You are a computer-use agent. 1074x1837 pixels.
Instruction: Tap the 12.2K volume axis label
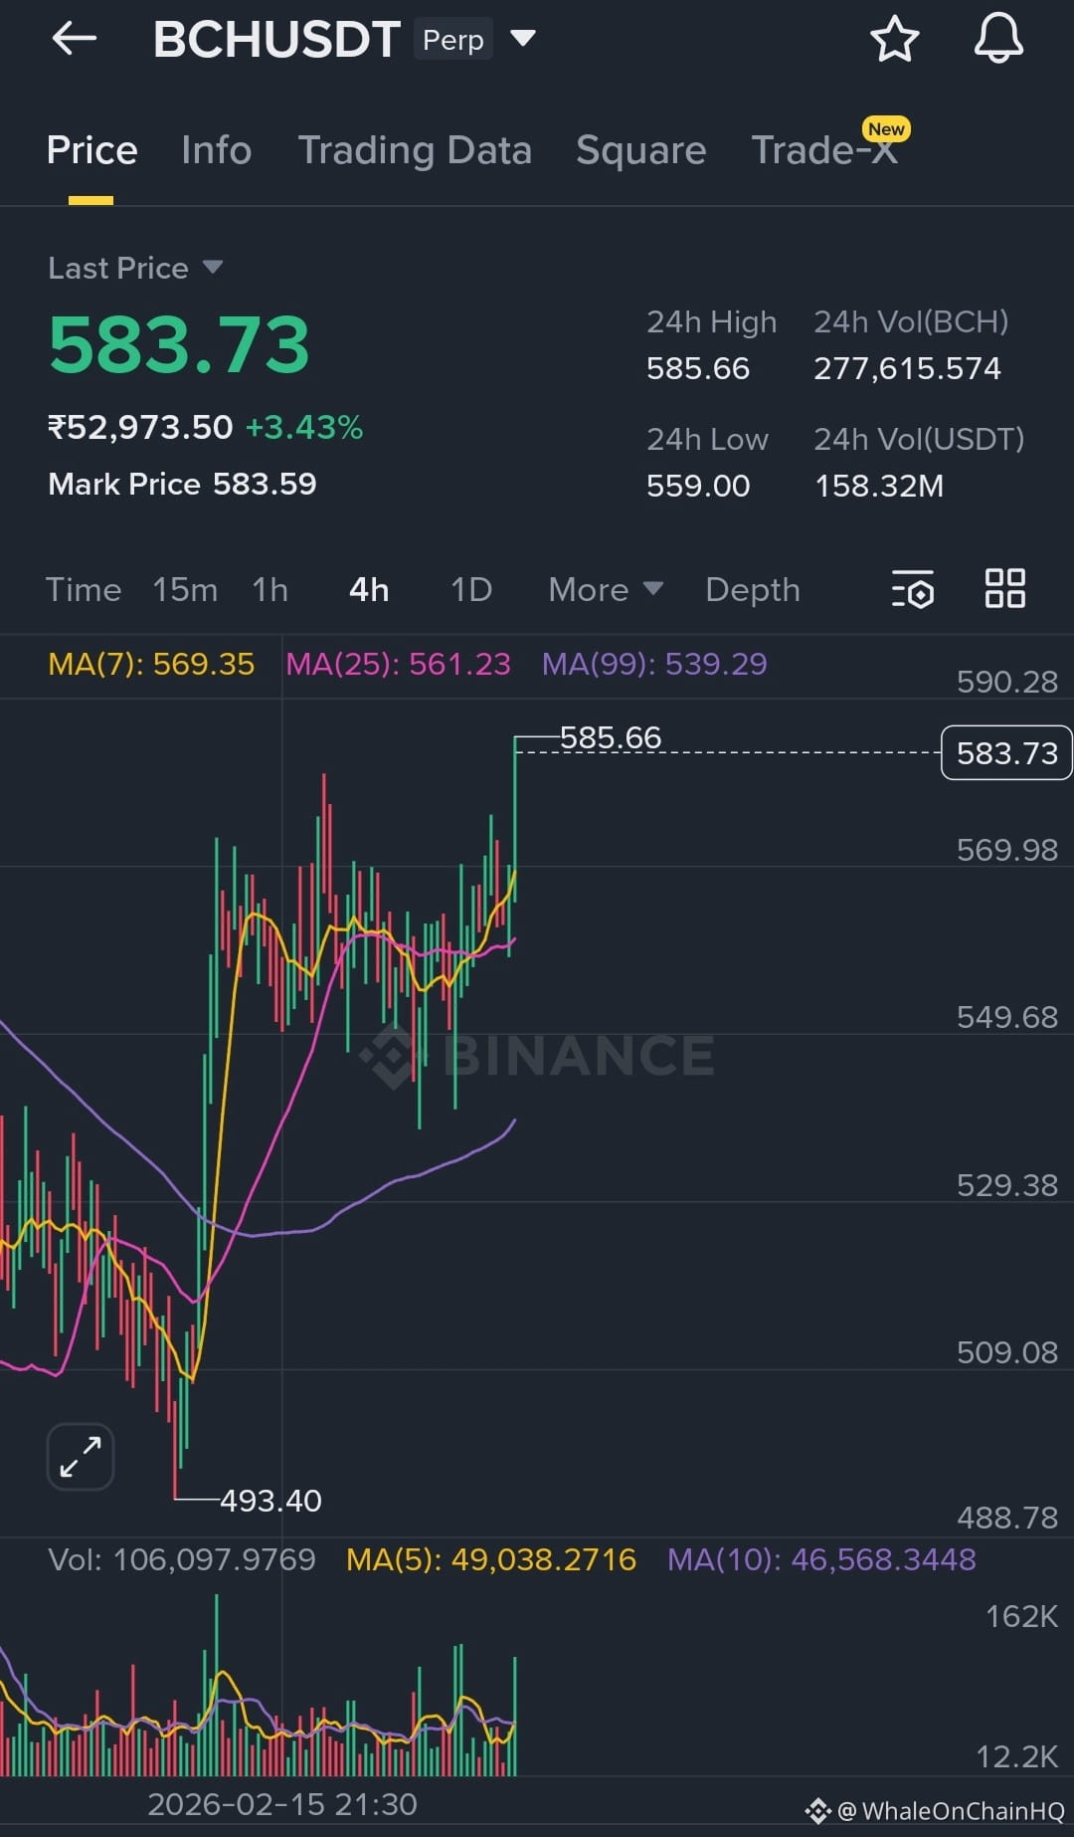[x=1016, y=1756]
